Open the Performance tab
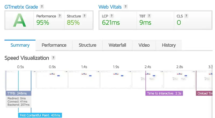 pos(54,45)
